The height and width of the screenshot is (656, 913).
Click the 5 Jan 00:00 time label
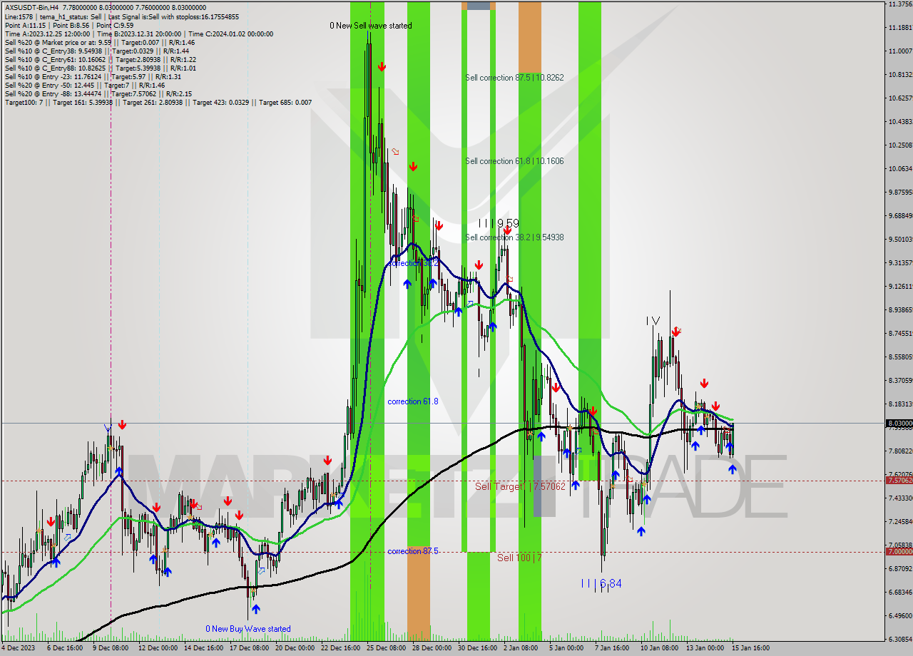(x=566, y=648)
